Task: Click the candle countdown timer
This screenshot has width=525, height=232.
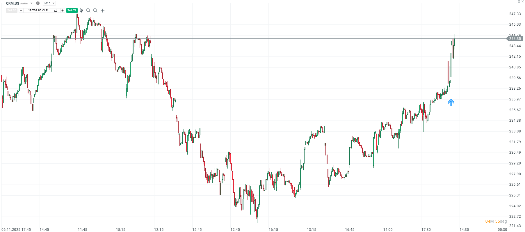Action: (496, 222)
